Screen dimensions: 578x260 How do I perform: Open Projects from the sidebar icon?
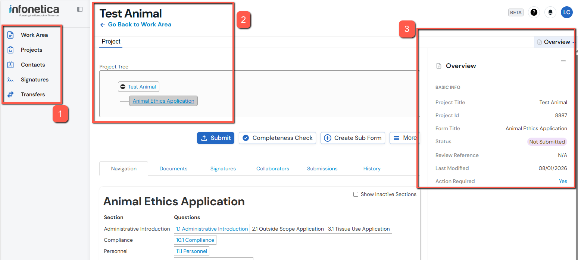click(10, 50)
